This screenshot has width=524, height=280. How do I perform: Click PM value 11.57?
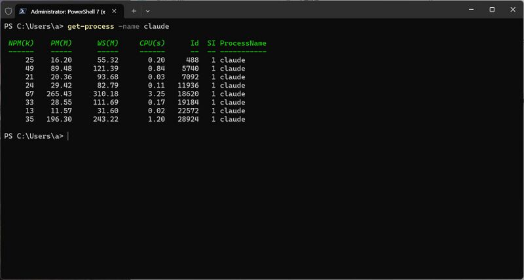point(61,111)
